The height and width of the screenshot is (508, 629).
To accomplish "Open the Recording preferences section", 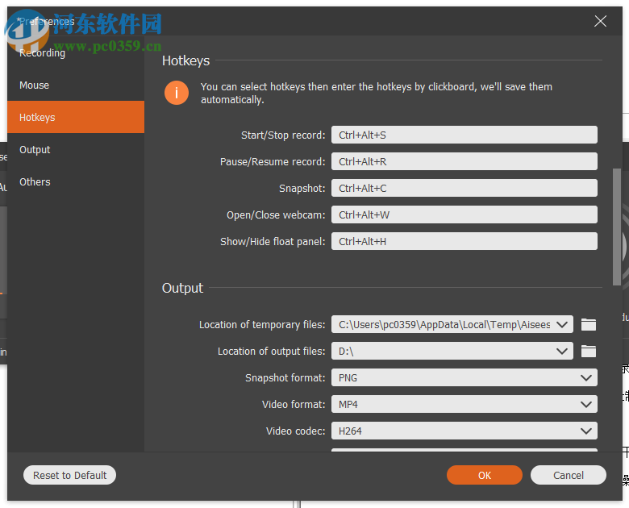I will click(76, 53).
